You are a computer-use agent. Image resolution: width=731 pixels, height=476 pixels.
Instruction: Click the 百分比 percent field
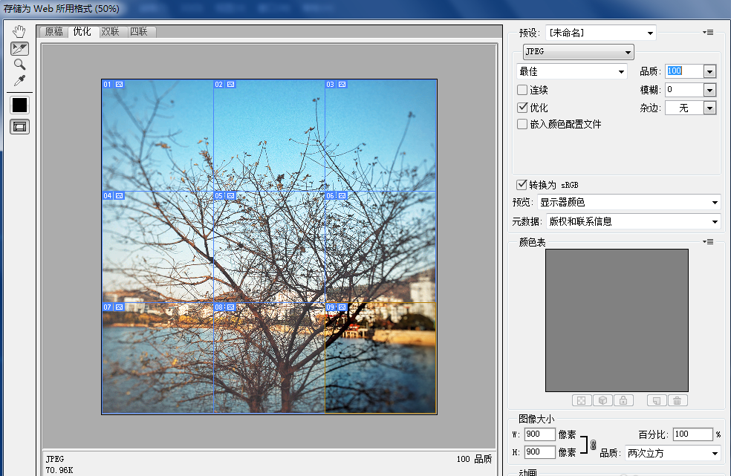coord(692,434)
